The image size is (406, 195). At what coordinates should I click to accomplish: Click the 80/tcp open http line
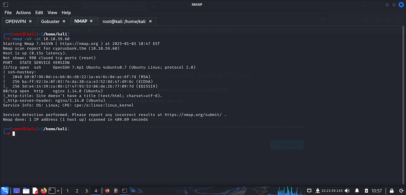(53, 91)
